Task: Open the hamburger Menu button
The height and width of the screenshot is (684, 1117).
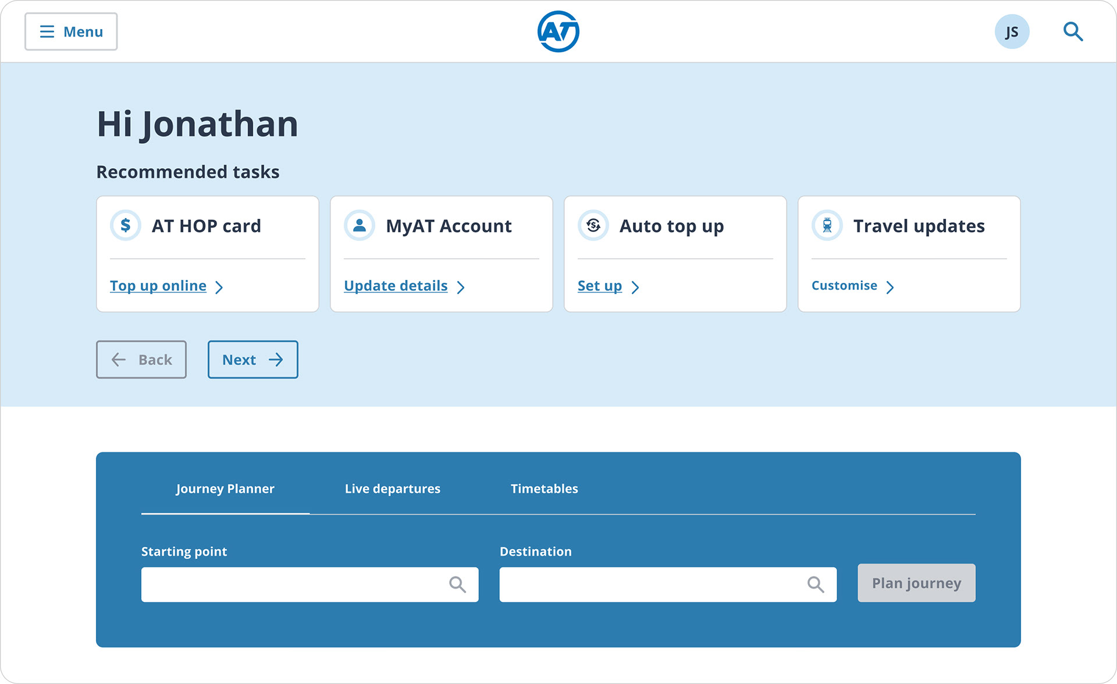Action: click(x=71, y=31)
